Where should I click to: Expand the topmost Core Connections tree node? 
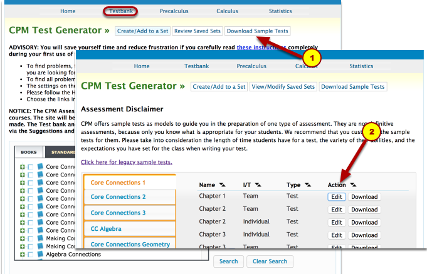pyautogui.click(x=23, y=166)
